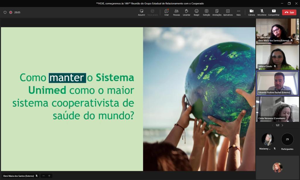Image resolution: width=300 pixels, height=180 pixels.
Task: Open the Anotações notes panel
Action: pos(217,12)
